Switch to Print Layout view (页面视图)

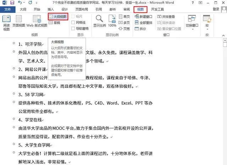(19, 21)
